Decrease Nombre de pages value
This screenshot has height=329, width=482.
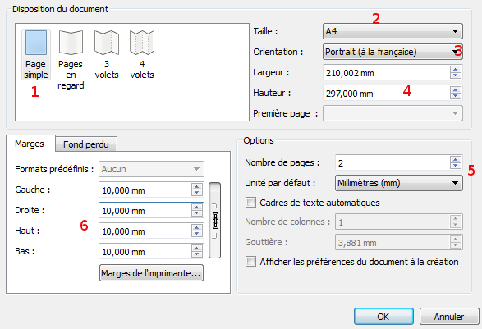click(x=456, y=166)
